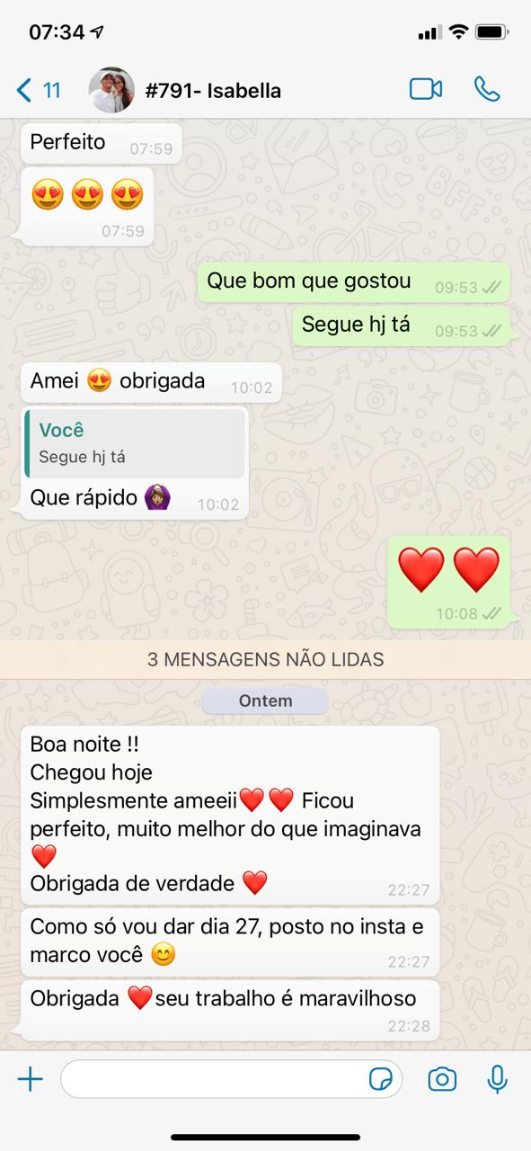Go back to chats list arrow

click(x=24, y=90)
